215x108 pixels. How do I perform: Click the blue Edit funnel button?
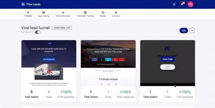tap(184, 31)
